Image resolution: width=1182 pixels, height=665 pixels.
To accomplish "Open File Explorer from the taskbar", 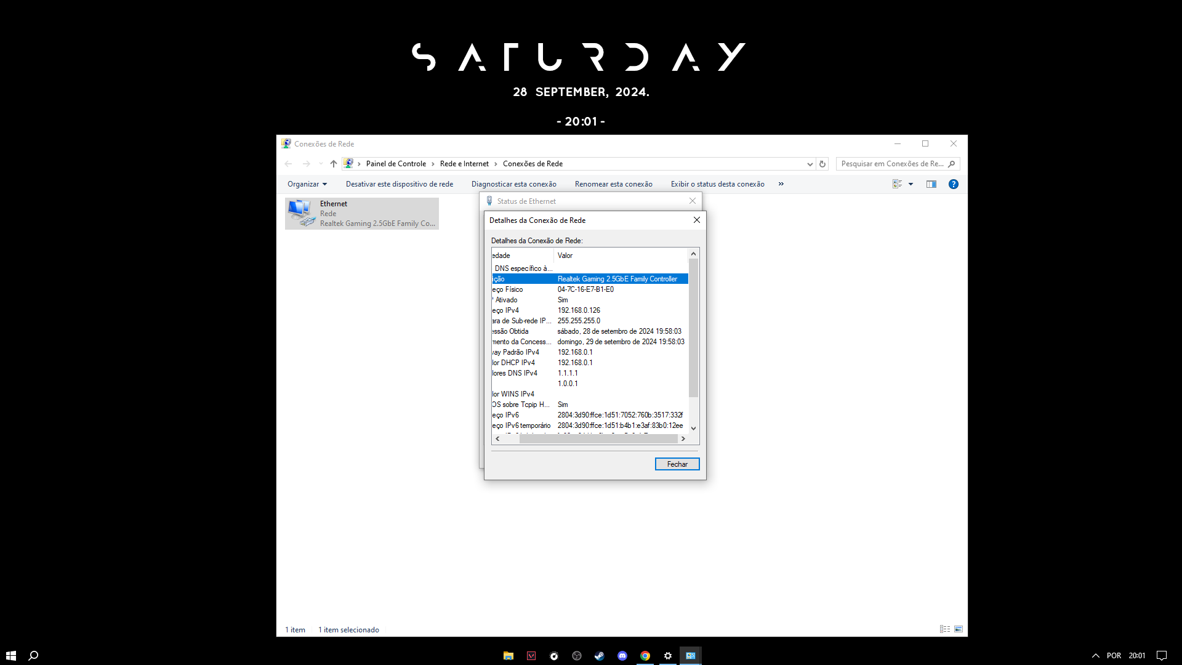I will [x=508, y=656].
